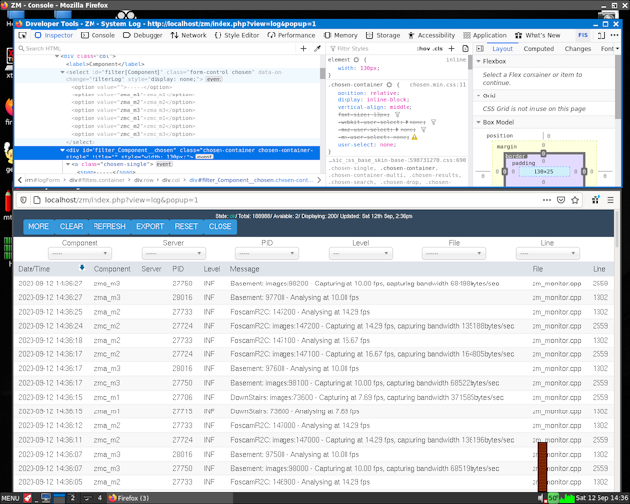Open the MENU button on taskbar

tap(11, 498)
